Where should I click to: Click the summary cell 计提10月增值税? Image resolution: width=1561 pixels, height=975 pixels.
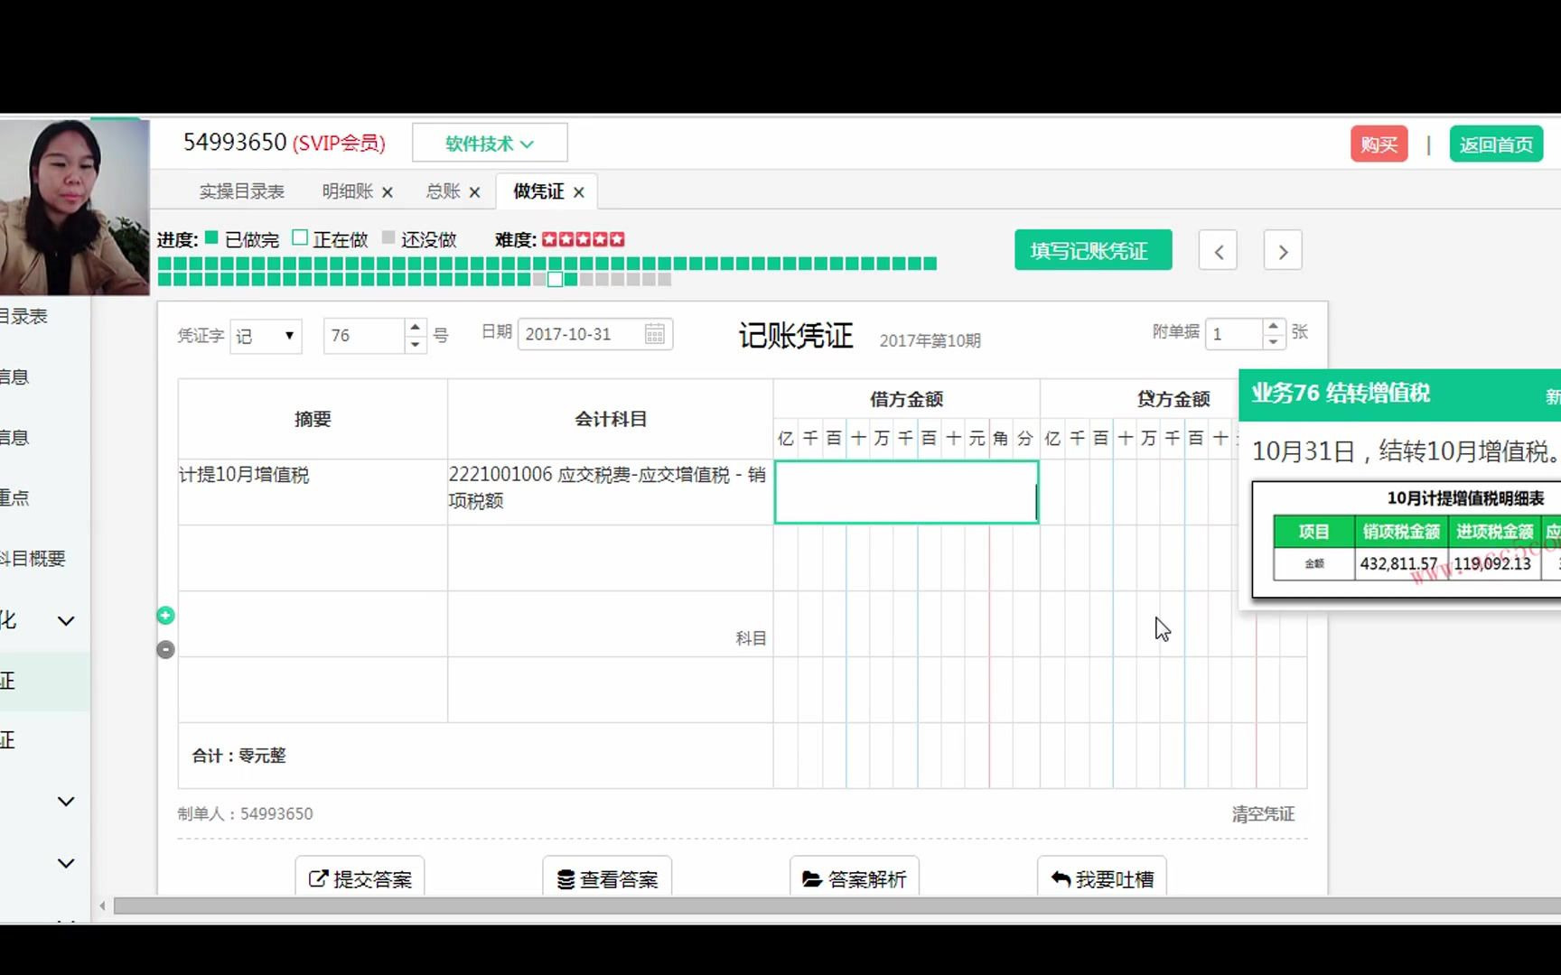pos(313,492)
